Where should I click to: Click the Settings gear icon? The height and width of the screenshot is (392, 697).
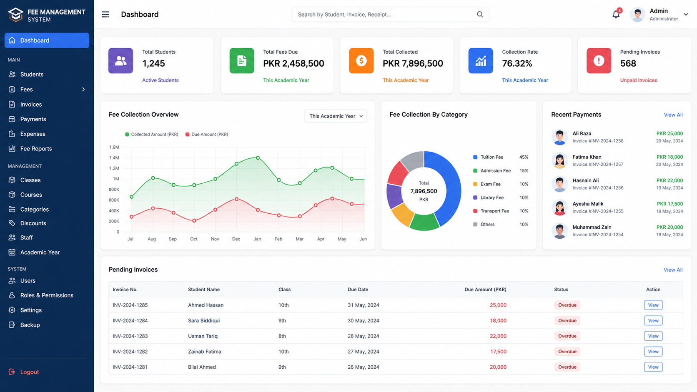coord(12,310)
